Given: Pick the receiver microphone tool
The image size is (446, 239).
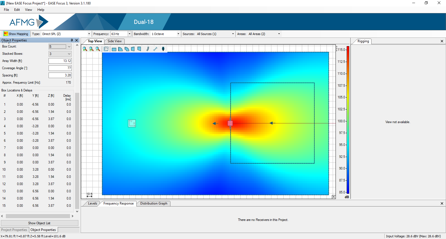Looking at the screenshot, I should (163, 49).
